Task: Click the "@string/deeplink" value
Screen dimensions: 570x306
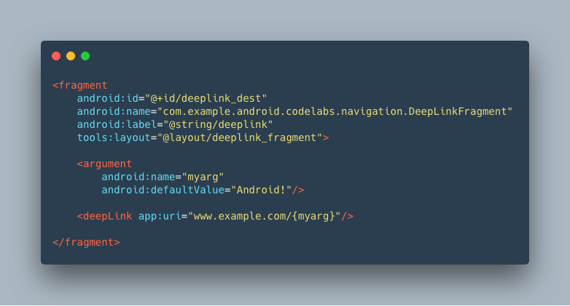Action: pos(218,125)
